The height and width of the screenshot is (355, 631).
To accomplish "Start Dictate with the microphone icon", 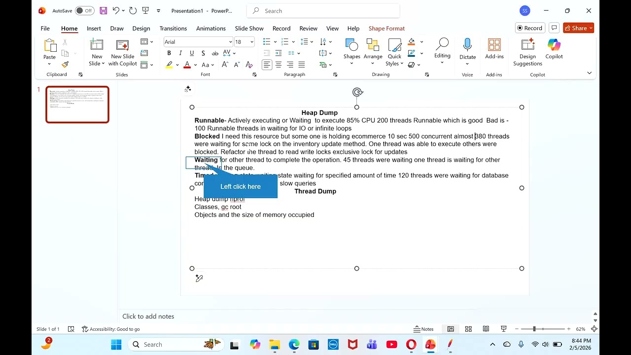I will tap(467, 45).
